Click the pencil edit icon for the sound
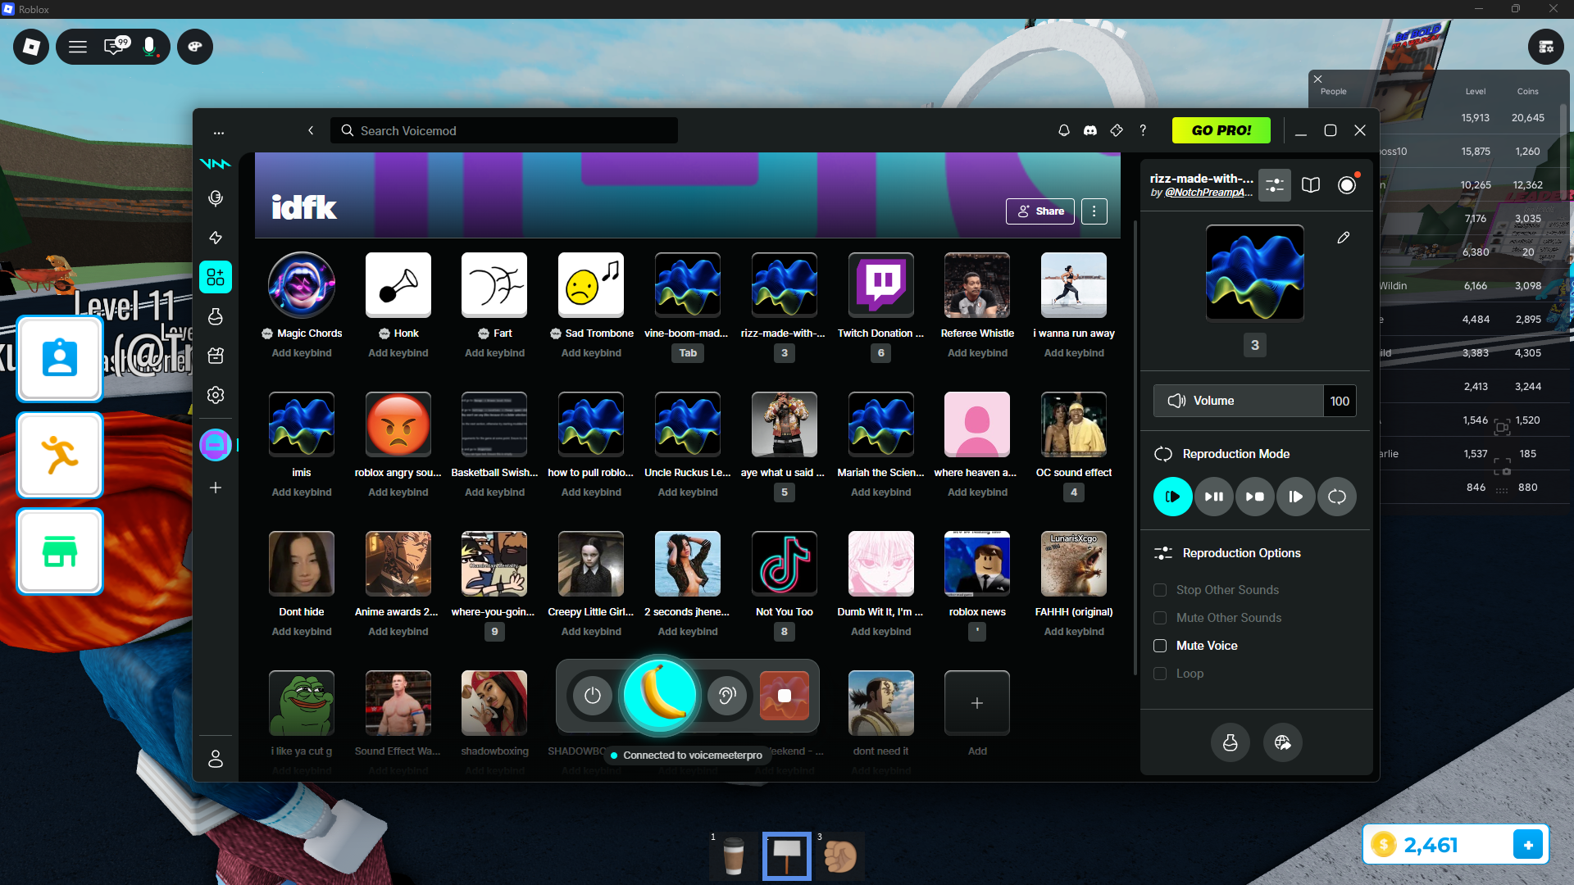Viewport: 1574px width, 885px height. (x=1343, y=238)
